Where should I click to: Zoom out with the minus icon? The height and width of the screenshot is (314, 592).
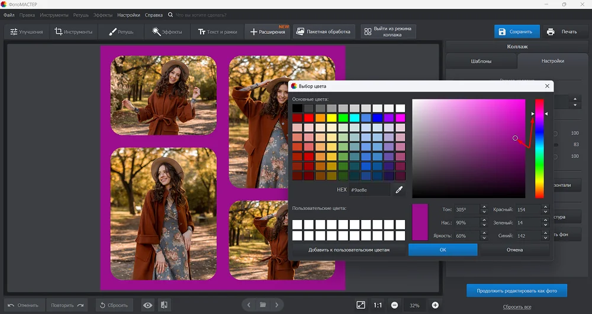pos(394,305)
